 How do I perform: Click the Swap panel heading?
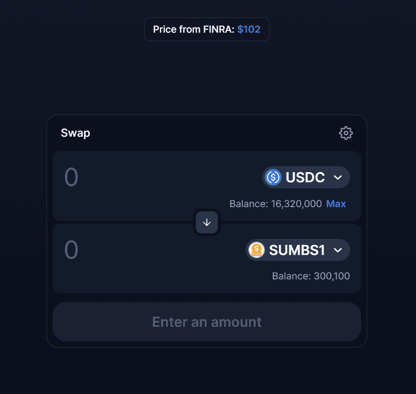coord(75,133)
